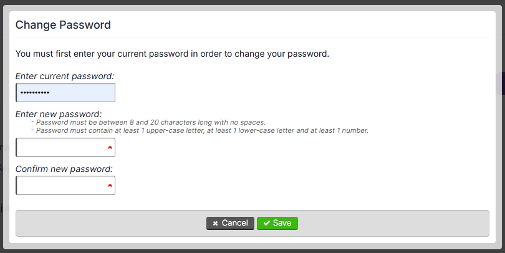Click the red asterisk in new password field
This screenshot has height=253, width=505.
(110, 148)
